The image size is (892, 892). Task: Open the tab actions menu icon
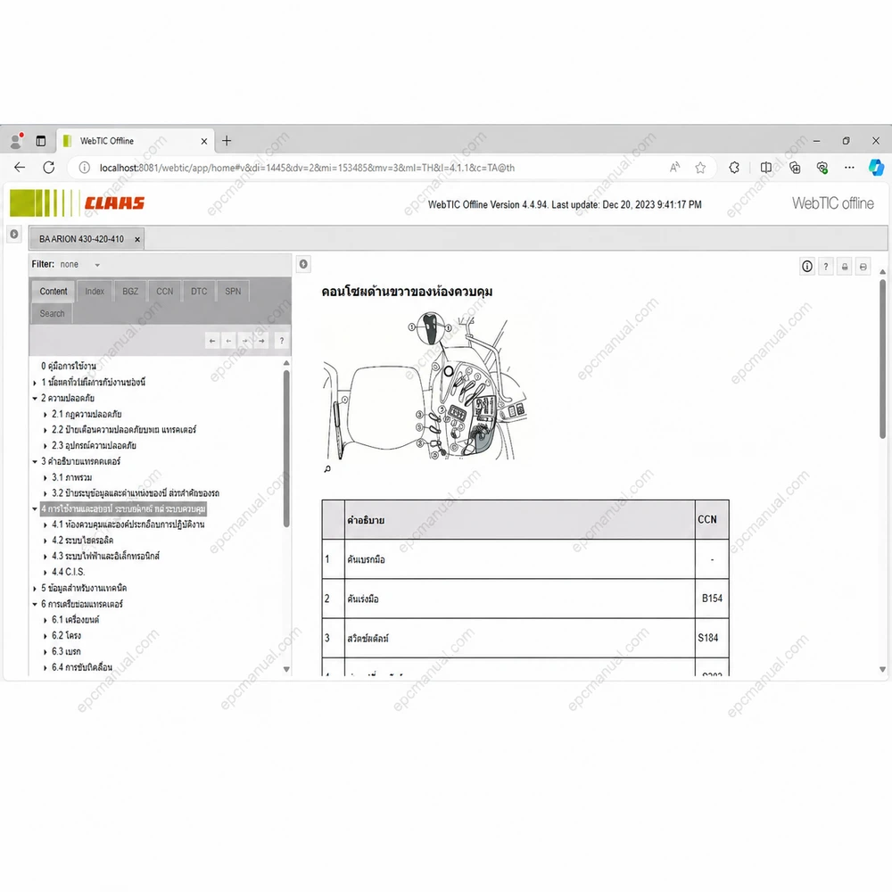41,141
